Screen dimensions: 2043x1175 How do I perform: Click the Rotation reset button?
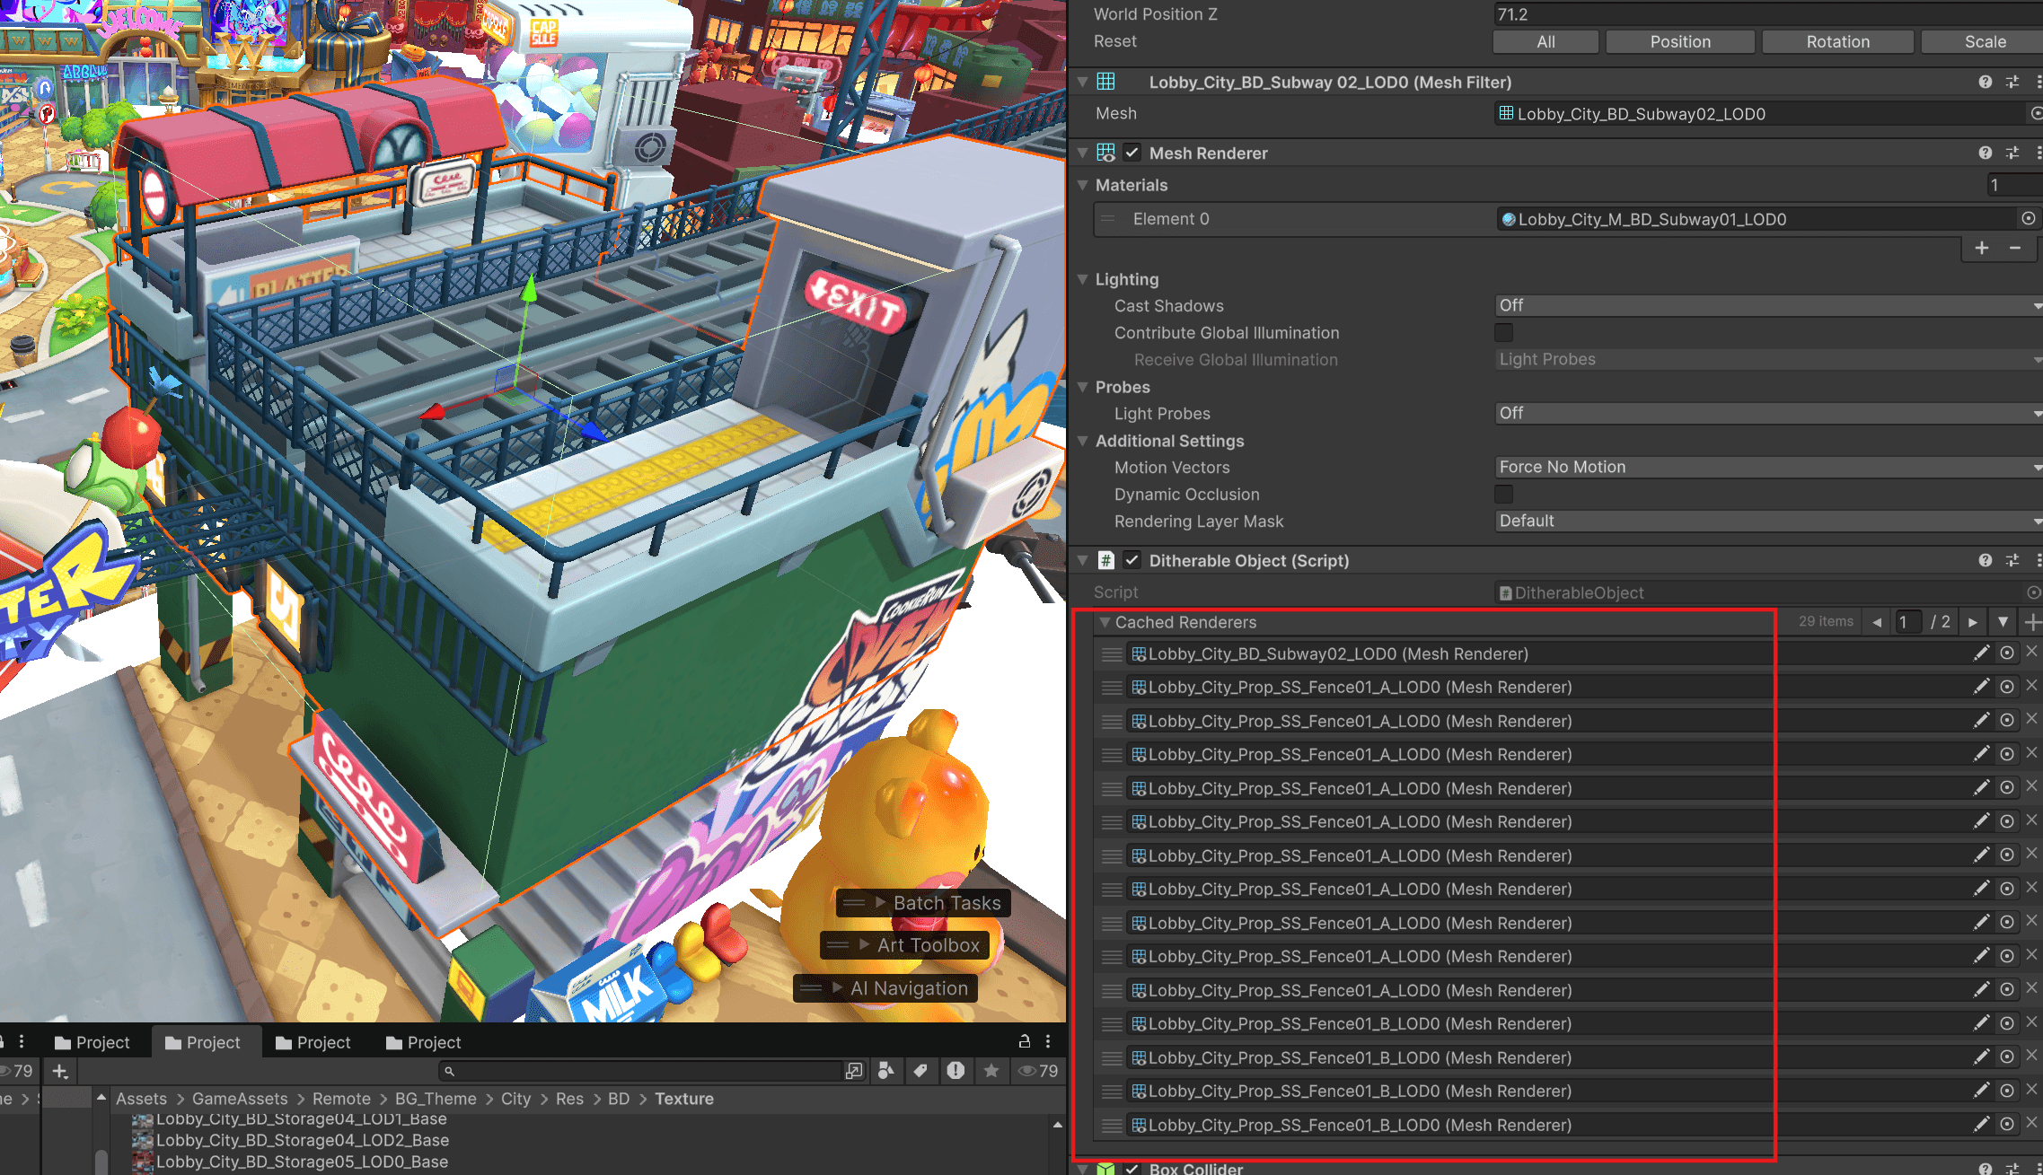1837,41
